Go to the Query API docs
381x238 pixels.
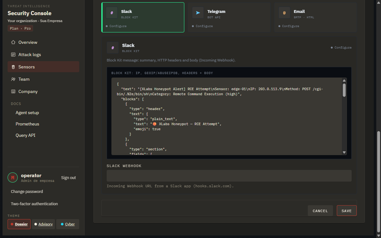26,135
